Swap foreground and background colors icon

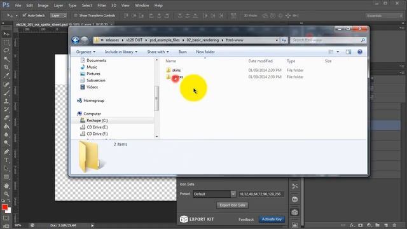tap(9, 201)
